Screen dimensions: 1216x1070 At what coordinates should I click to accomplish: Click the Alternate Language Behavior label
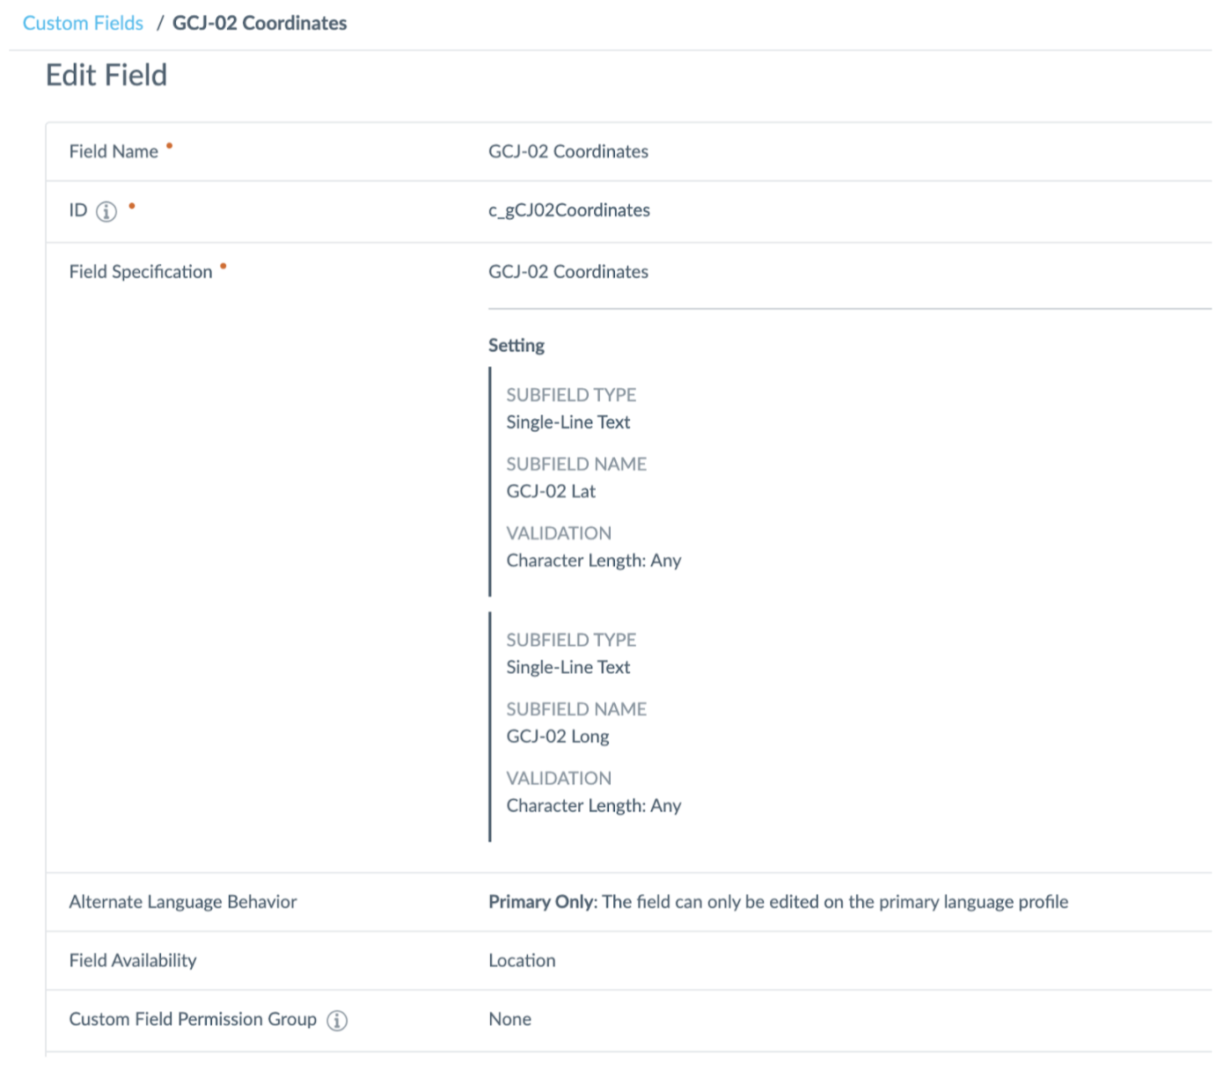[x=183, y=902]
